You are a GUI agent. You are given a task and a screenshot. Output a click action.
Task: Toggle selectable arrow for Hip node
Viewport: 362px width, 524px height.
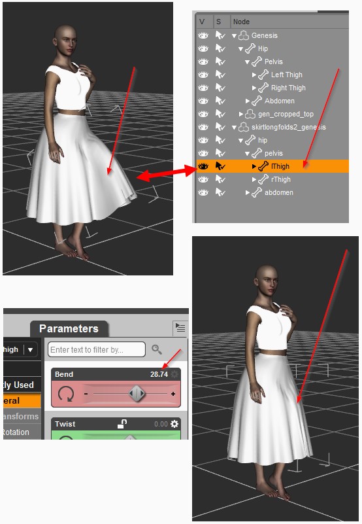[220, 48]
